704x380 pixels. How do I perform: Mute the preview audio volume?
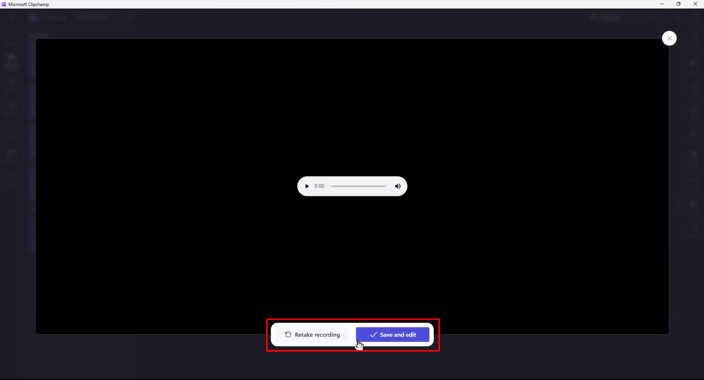(398, 186)
